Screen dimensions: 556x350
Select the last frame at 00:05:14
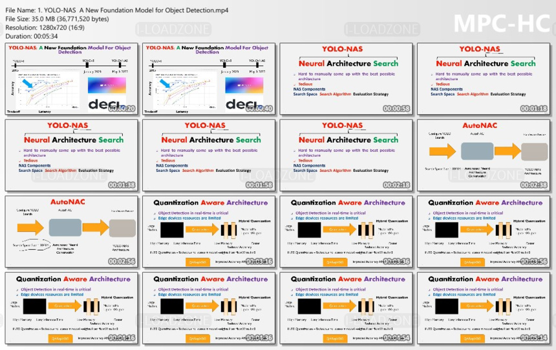[x=484, y=308]
